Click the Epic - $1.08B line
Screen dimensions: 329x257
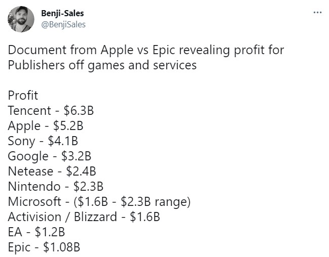44,247
